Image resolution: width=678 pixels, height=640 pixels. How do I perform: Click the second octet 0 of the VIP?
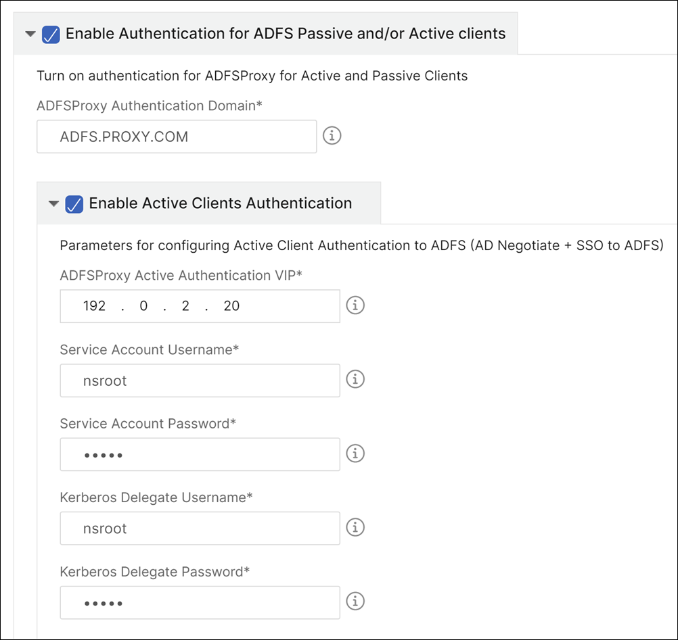click(x=143, y=305)
